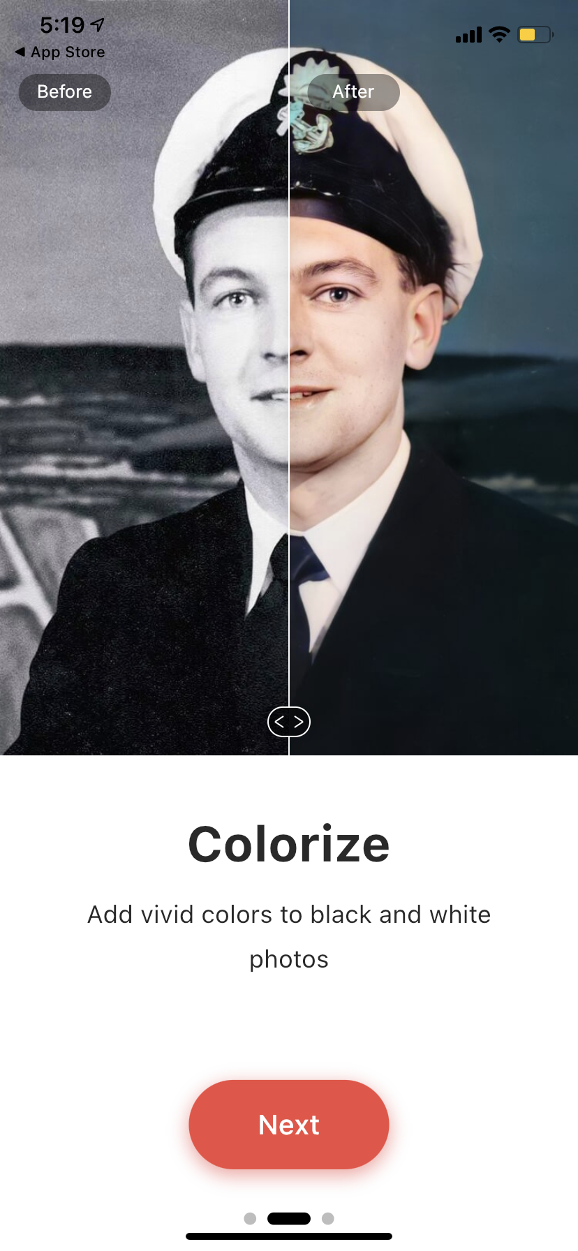Select the third onboarding page dot
Screen dimensions: 578x1251
point(328,1218)
